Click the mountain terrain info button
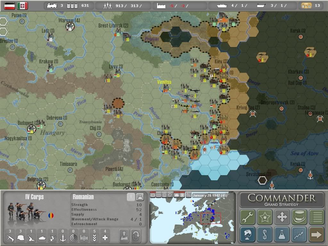 pos(140,197)
